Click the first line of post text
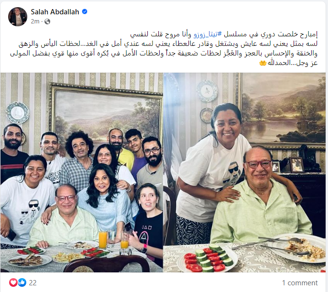This screenshot has height=292, width=328. tap(224, 34)
